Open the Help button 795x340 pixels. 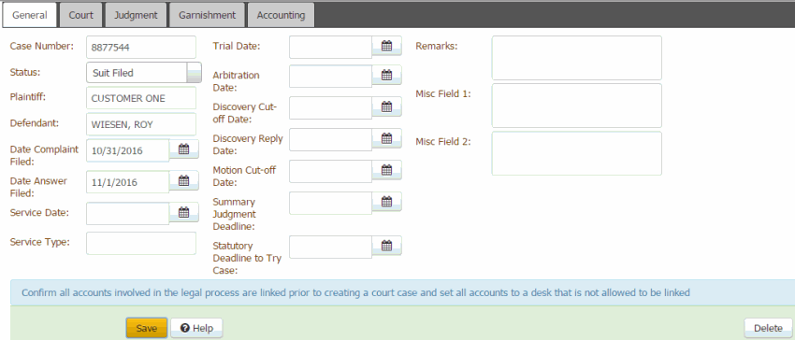[196, 329]
